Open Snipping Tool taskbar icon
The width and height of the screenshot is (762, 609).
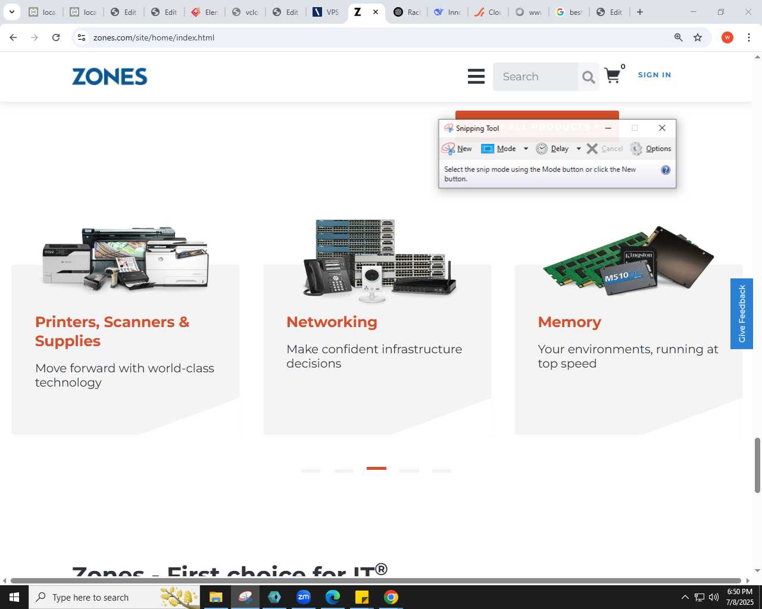tap(245, 597)
